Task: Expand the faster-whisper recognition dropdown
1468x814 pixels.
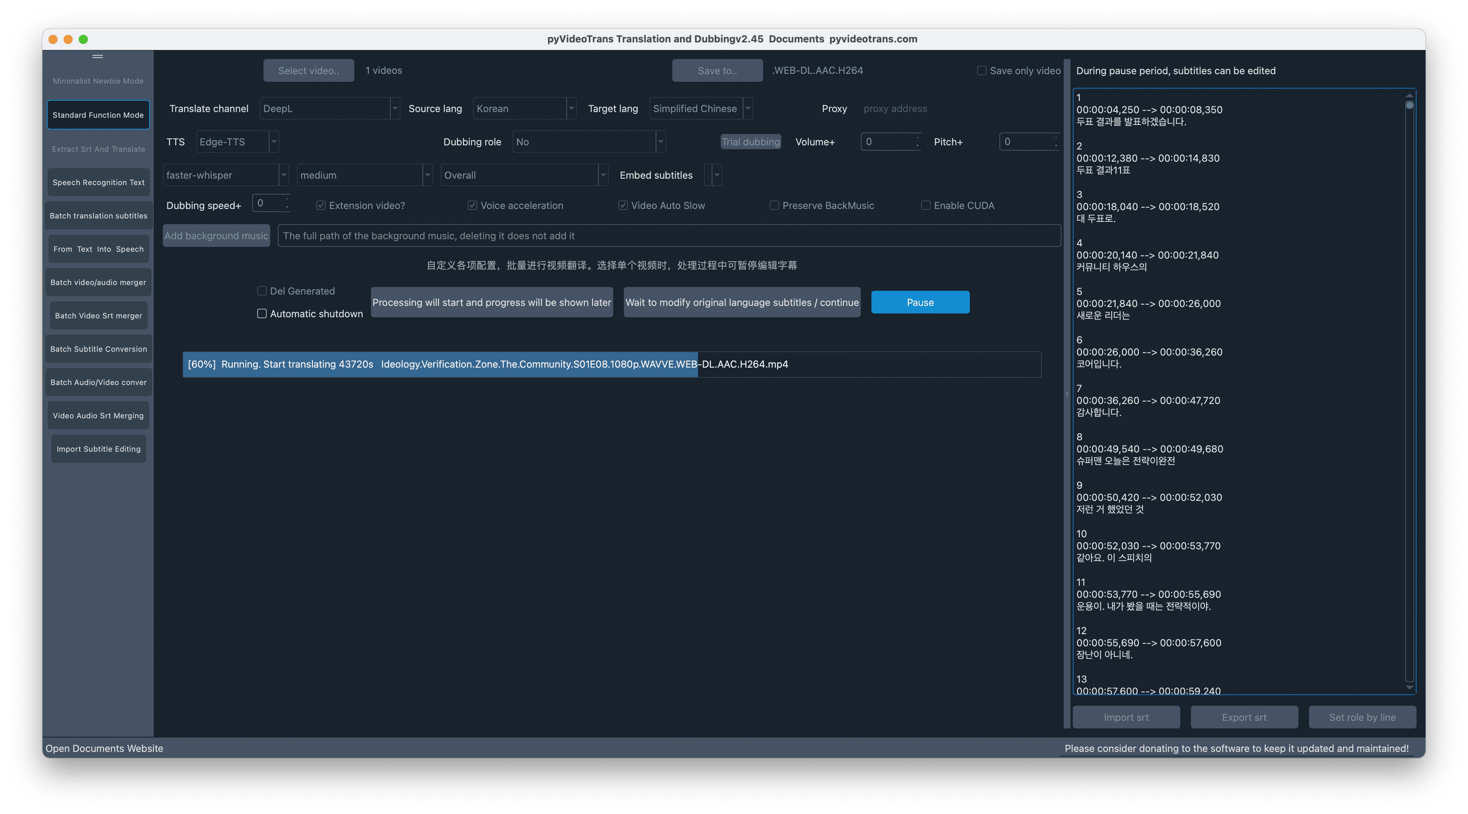Action: [x=226, y=175]
